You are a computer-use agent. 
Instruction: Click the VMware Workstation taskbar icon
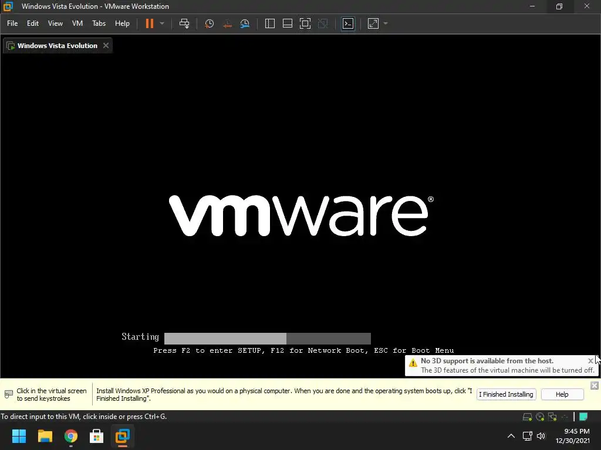pyautogui.click(x=123, y=436)
